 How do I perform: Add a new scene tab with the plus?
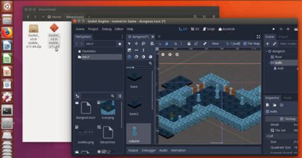coord(159,36)
